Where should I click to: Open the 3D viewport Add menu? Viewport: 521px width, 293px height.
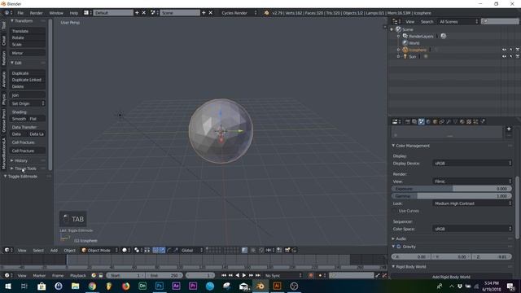tap(54, 250)
